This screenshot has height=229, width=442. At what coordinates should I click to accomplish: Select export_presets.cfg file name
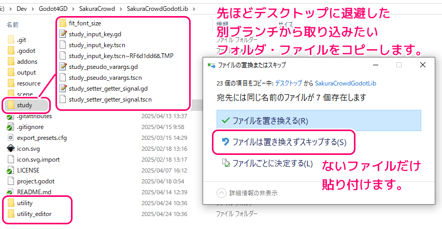coord(42,138)
